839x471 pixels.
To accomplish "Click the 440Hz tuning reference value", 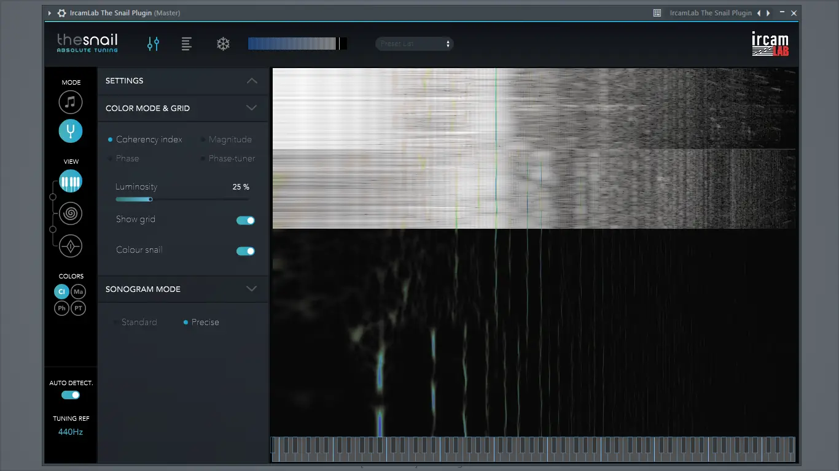I will click(71, 432).
